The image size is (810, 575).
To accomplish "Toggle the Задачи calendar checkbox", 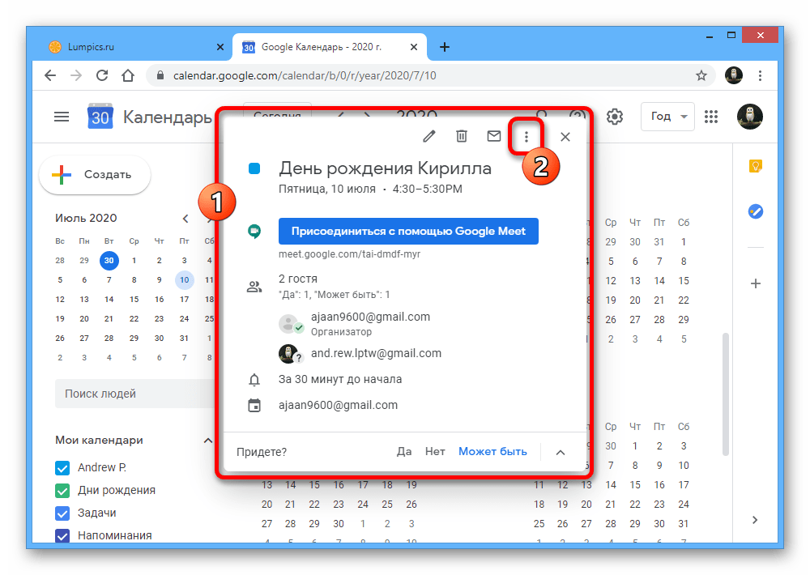I will (62, 513).
